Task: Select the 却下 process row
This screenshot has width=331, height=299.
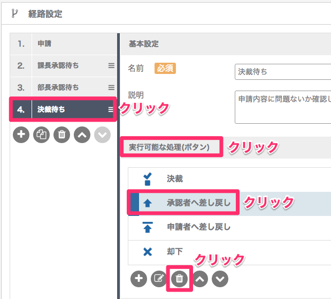Action: tap(229, 252)
